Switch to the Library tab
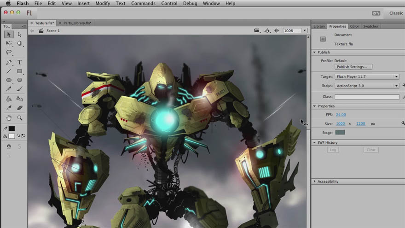 pyautogui.click(x=319, y=26)
